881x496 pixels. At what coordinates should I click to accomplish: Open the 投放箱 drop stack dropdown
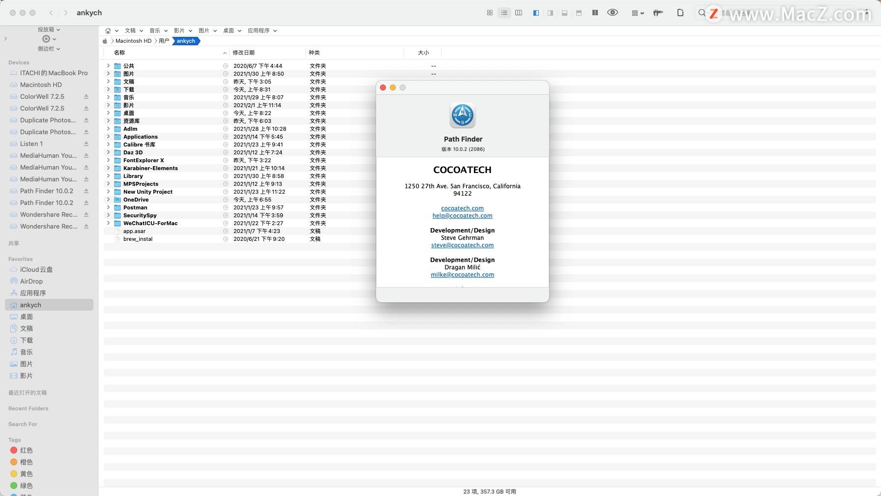pos(49,29)
